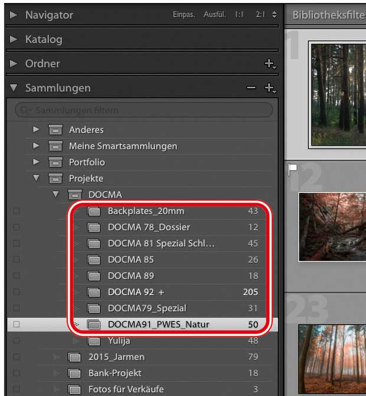
Task: Expand the Katalog panel
Action: tap(14, 39)
